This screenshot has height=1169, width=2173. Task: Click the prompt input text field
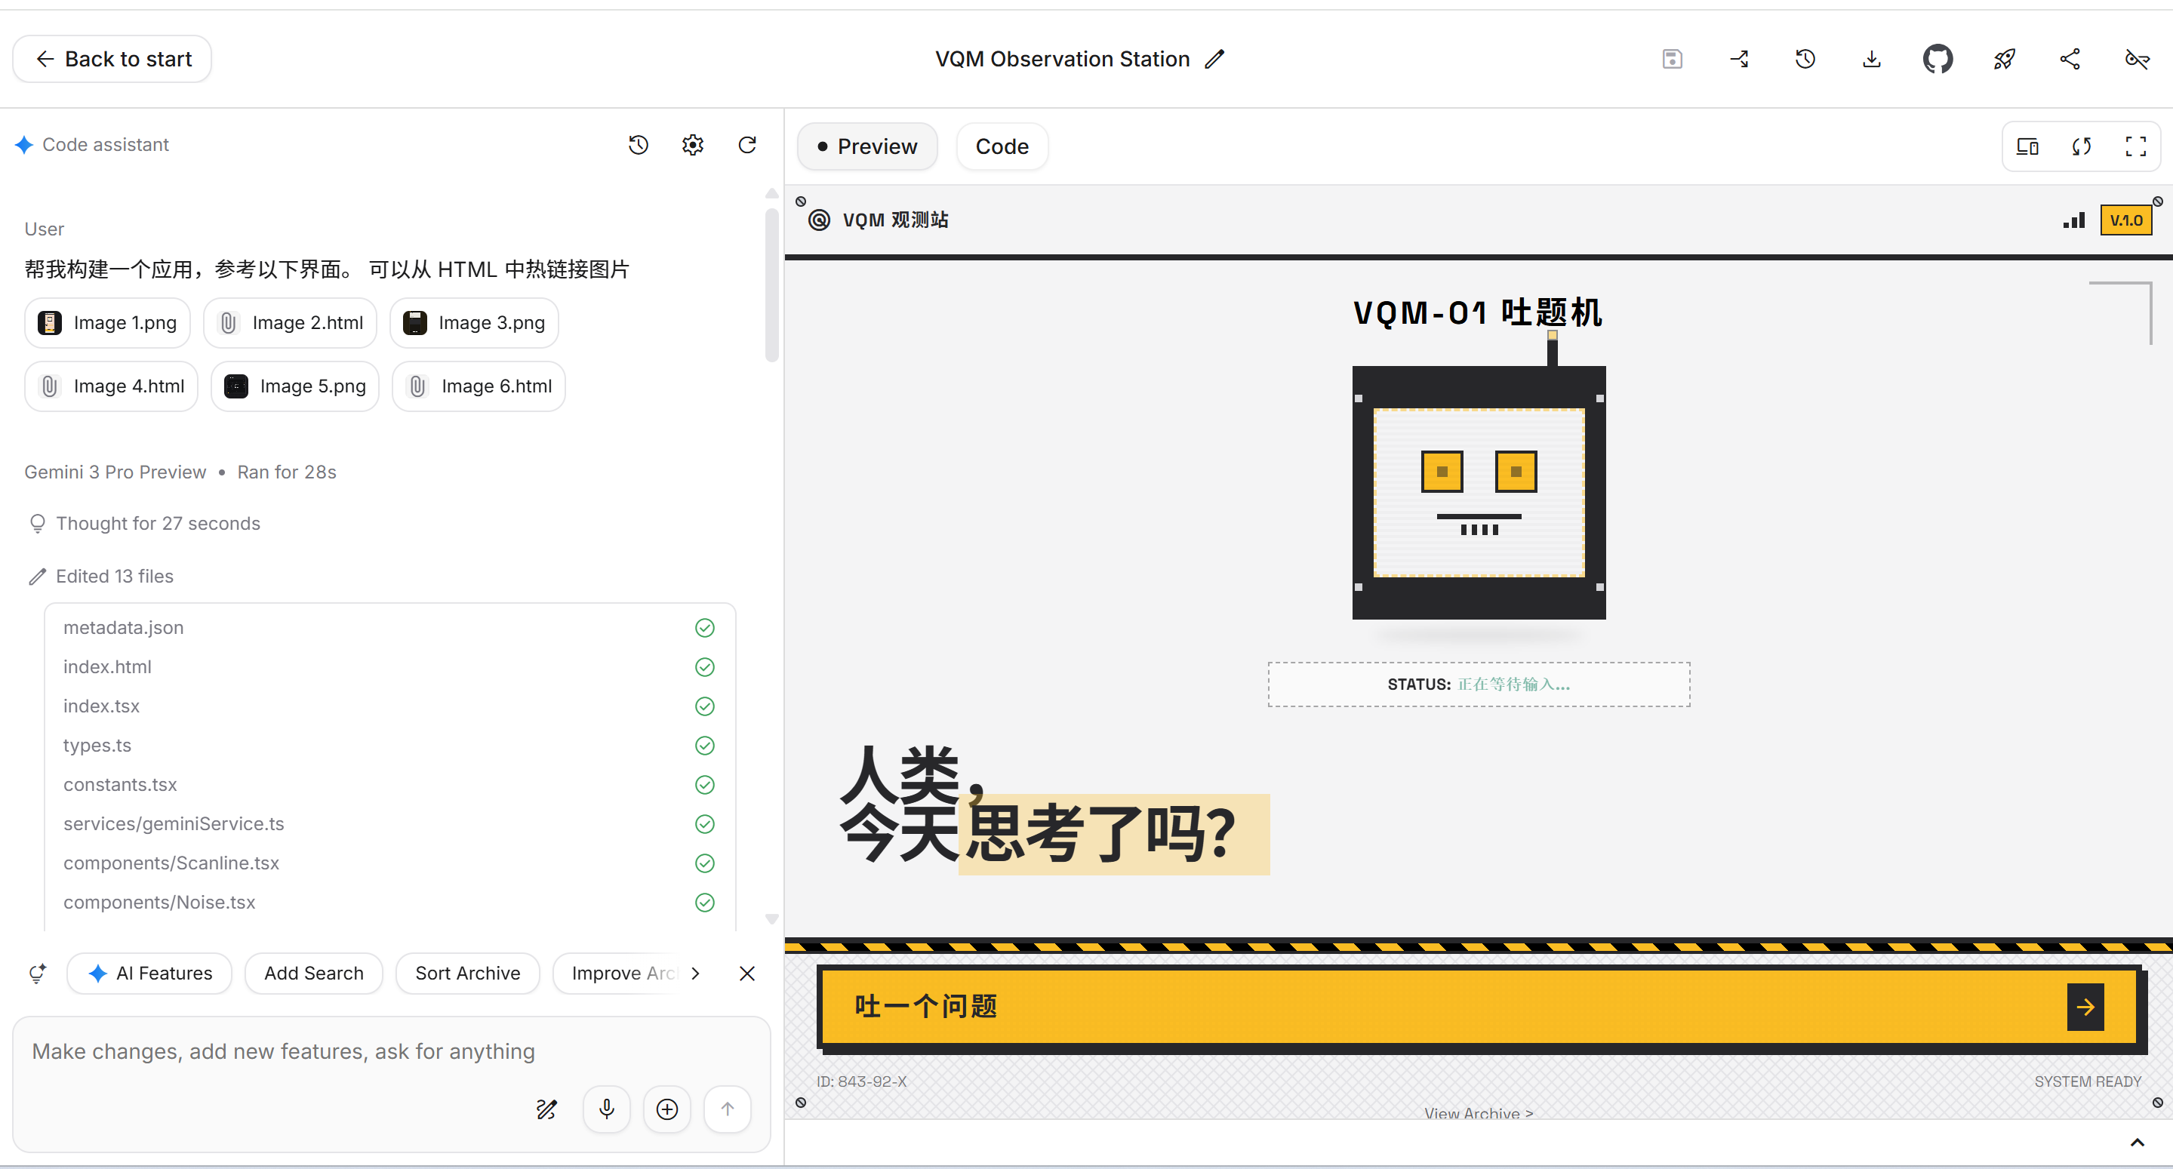coord(282,1051)
